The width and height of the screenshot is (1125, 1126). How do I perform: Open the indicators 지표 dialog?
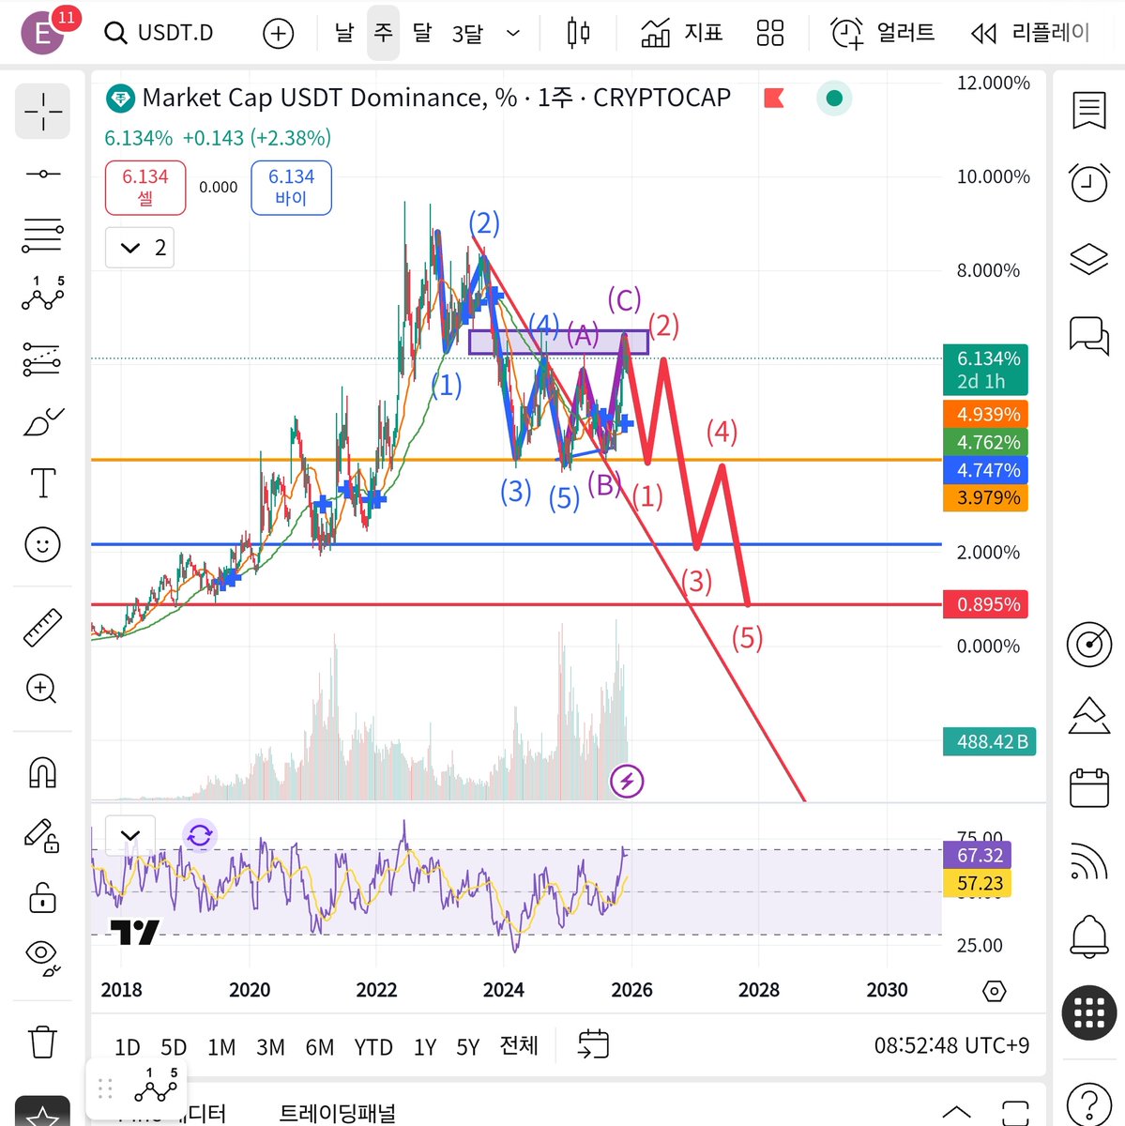[681, 33]
